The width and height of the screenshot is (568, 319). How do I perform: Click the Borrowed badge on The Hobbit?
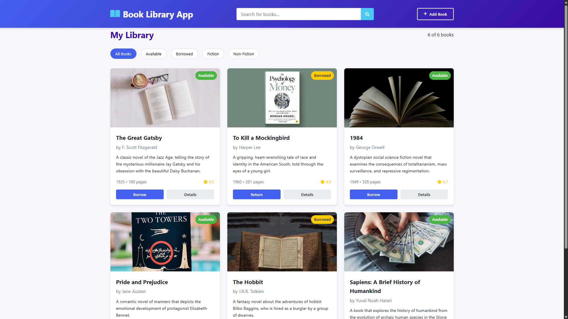tap(322, 220)
